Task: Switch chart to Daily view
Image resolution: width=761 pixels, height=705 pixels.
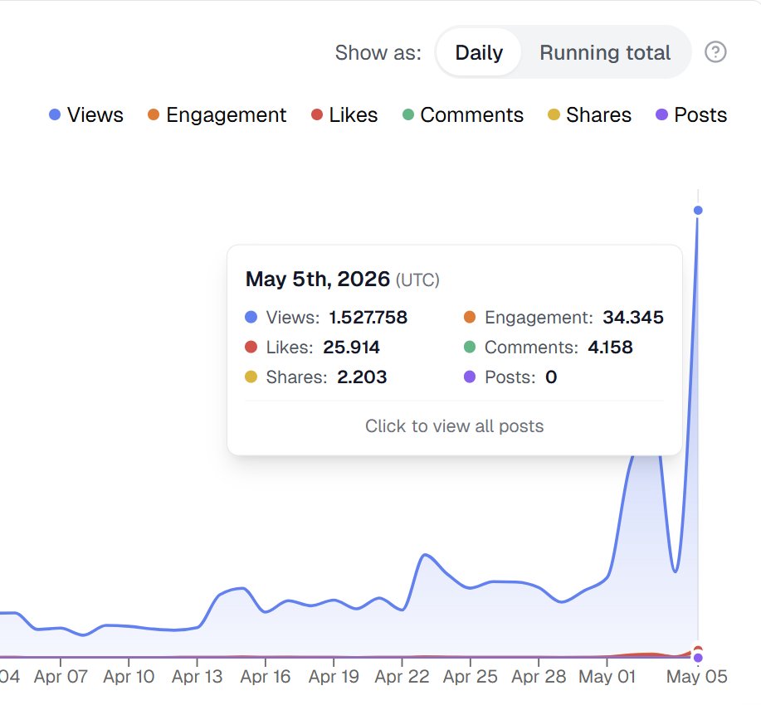Action: tap(479, 52)
